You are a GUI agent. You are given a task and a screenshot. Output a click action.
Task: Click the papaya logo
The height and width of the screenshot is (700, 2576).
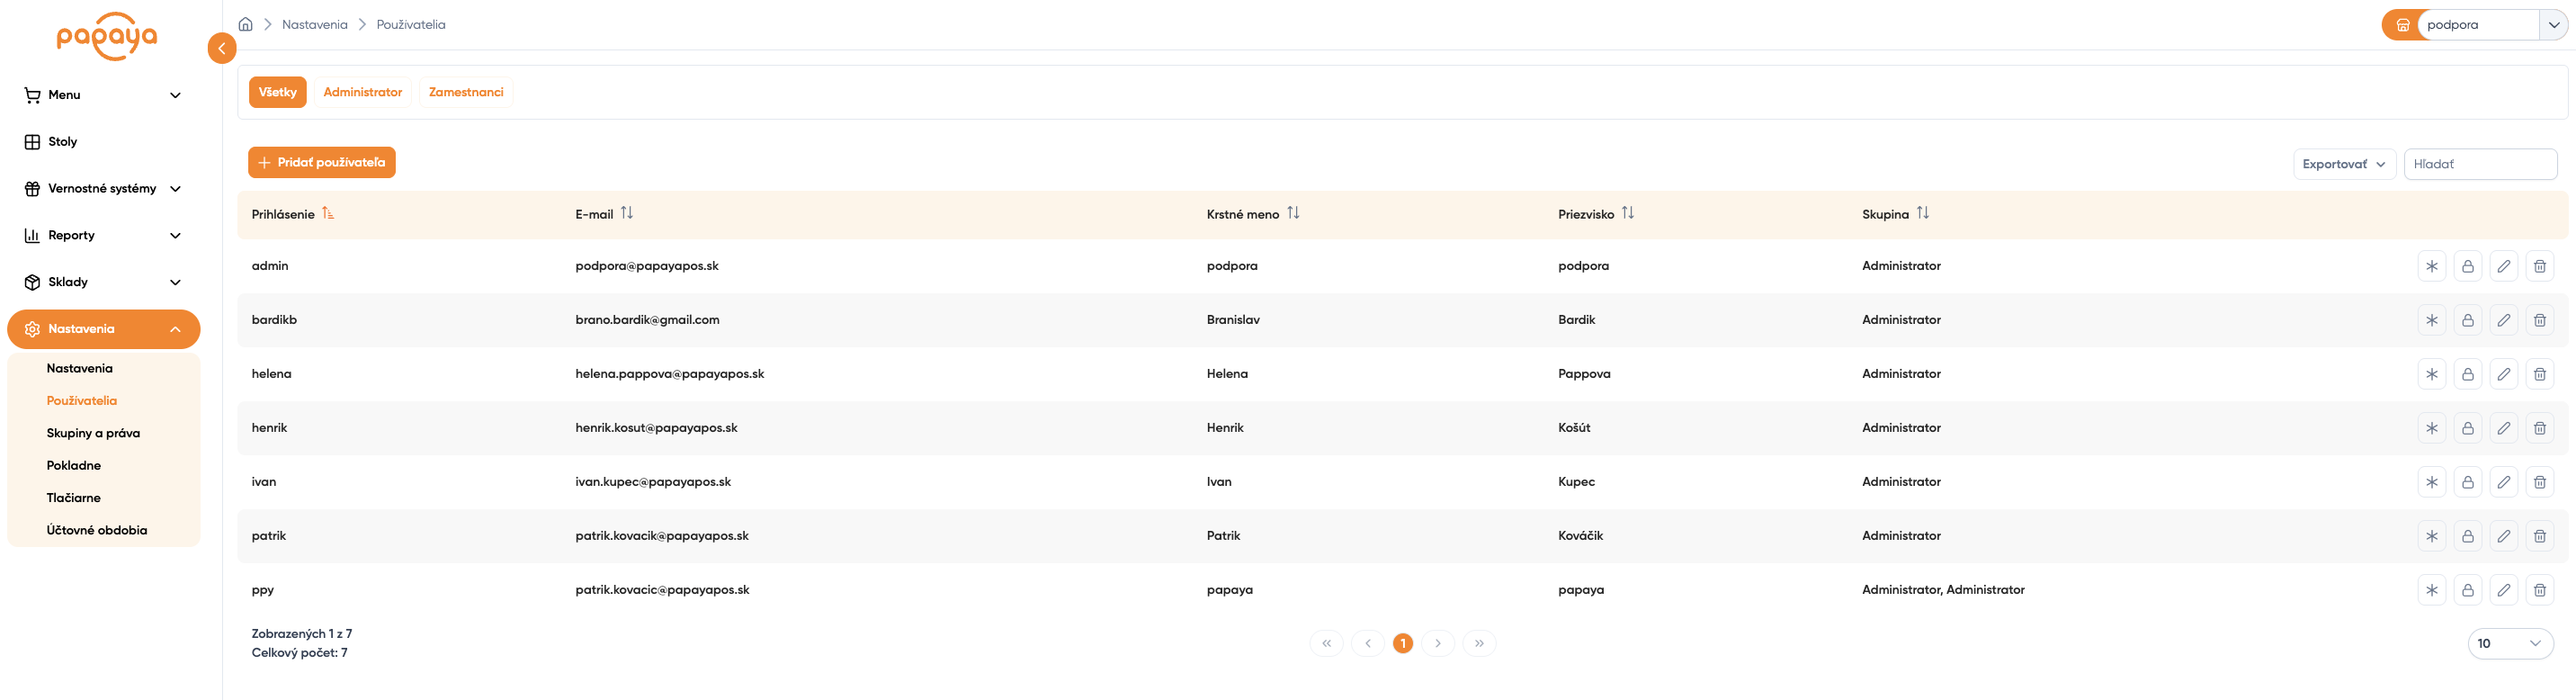tap(107, 36)
